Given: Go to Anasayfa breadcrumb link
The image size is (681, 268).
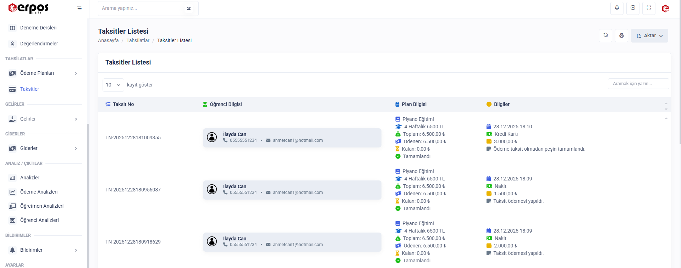Looking at the screenshot, I should [x=108, y=40].
